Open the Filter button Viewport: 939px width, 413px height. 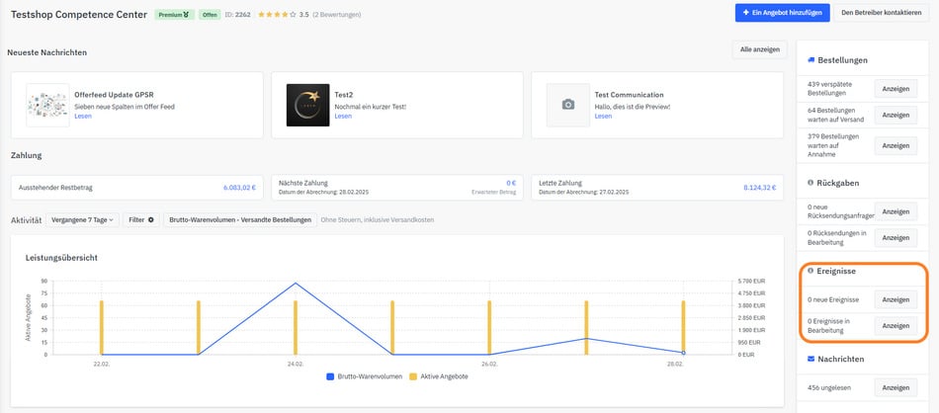point(141,219)
